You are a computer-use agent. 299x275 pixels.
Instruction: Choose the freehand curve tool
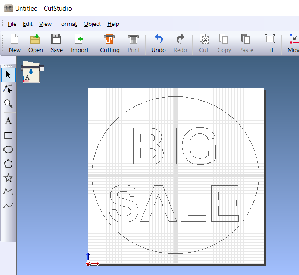pyautogui.click(x=8, y=206)
